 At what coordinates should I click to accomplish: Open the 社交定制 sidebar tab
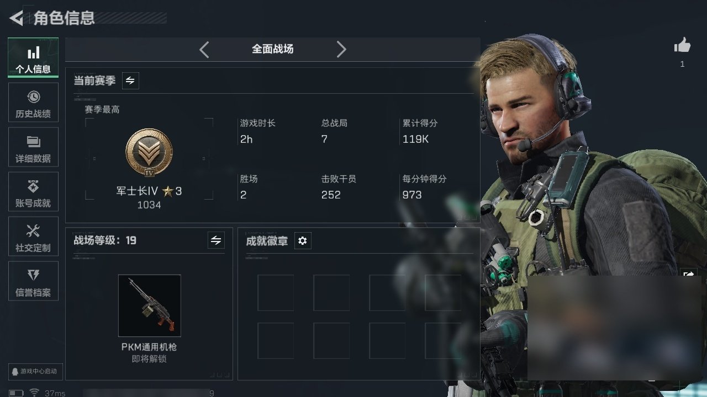33,237
